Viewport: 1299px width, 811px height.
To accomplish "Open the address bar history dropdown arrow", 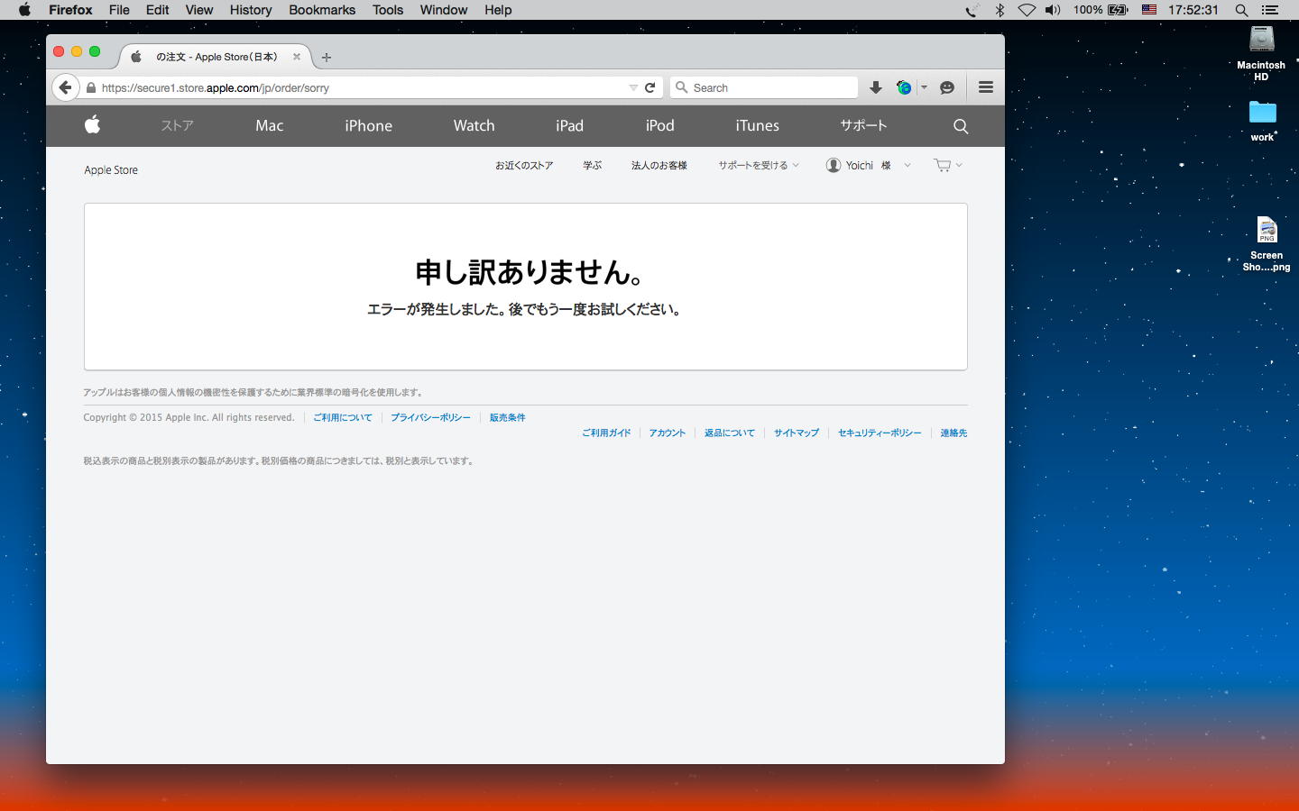I will pyautogui.click(x=633, y=87).
